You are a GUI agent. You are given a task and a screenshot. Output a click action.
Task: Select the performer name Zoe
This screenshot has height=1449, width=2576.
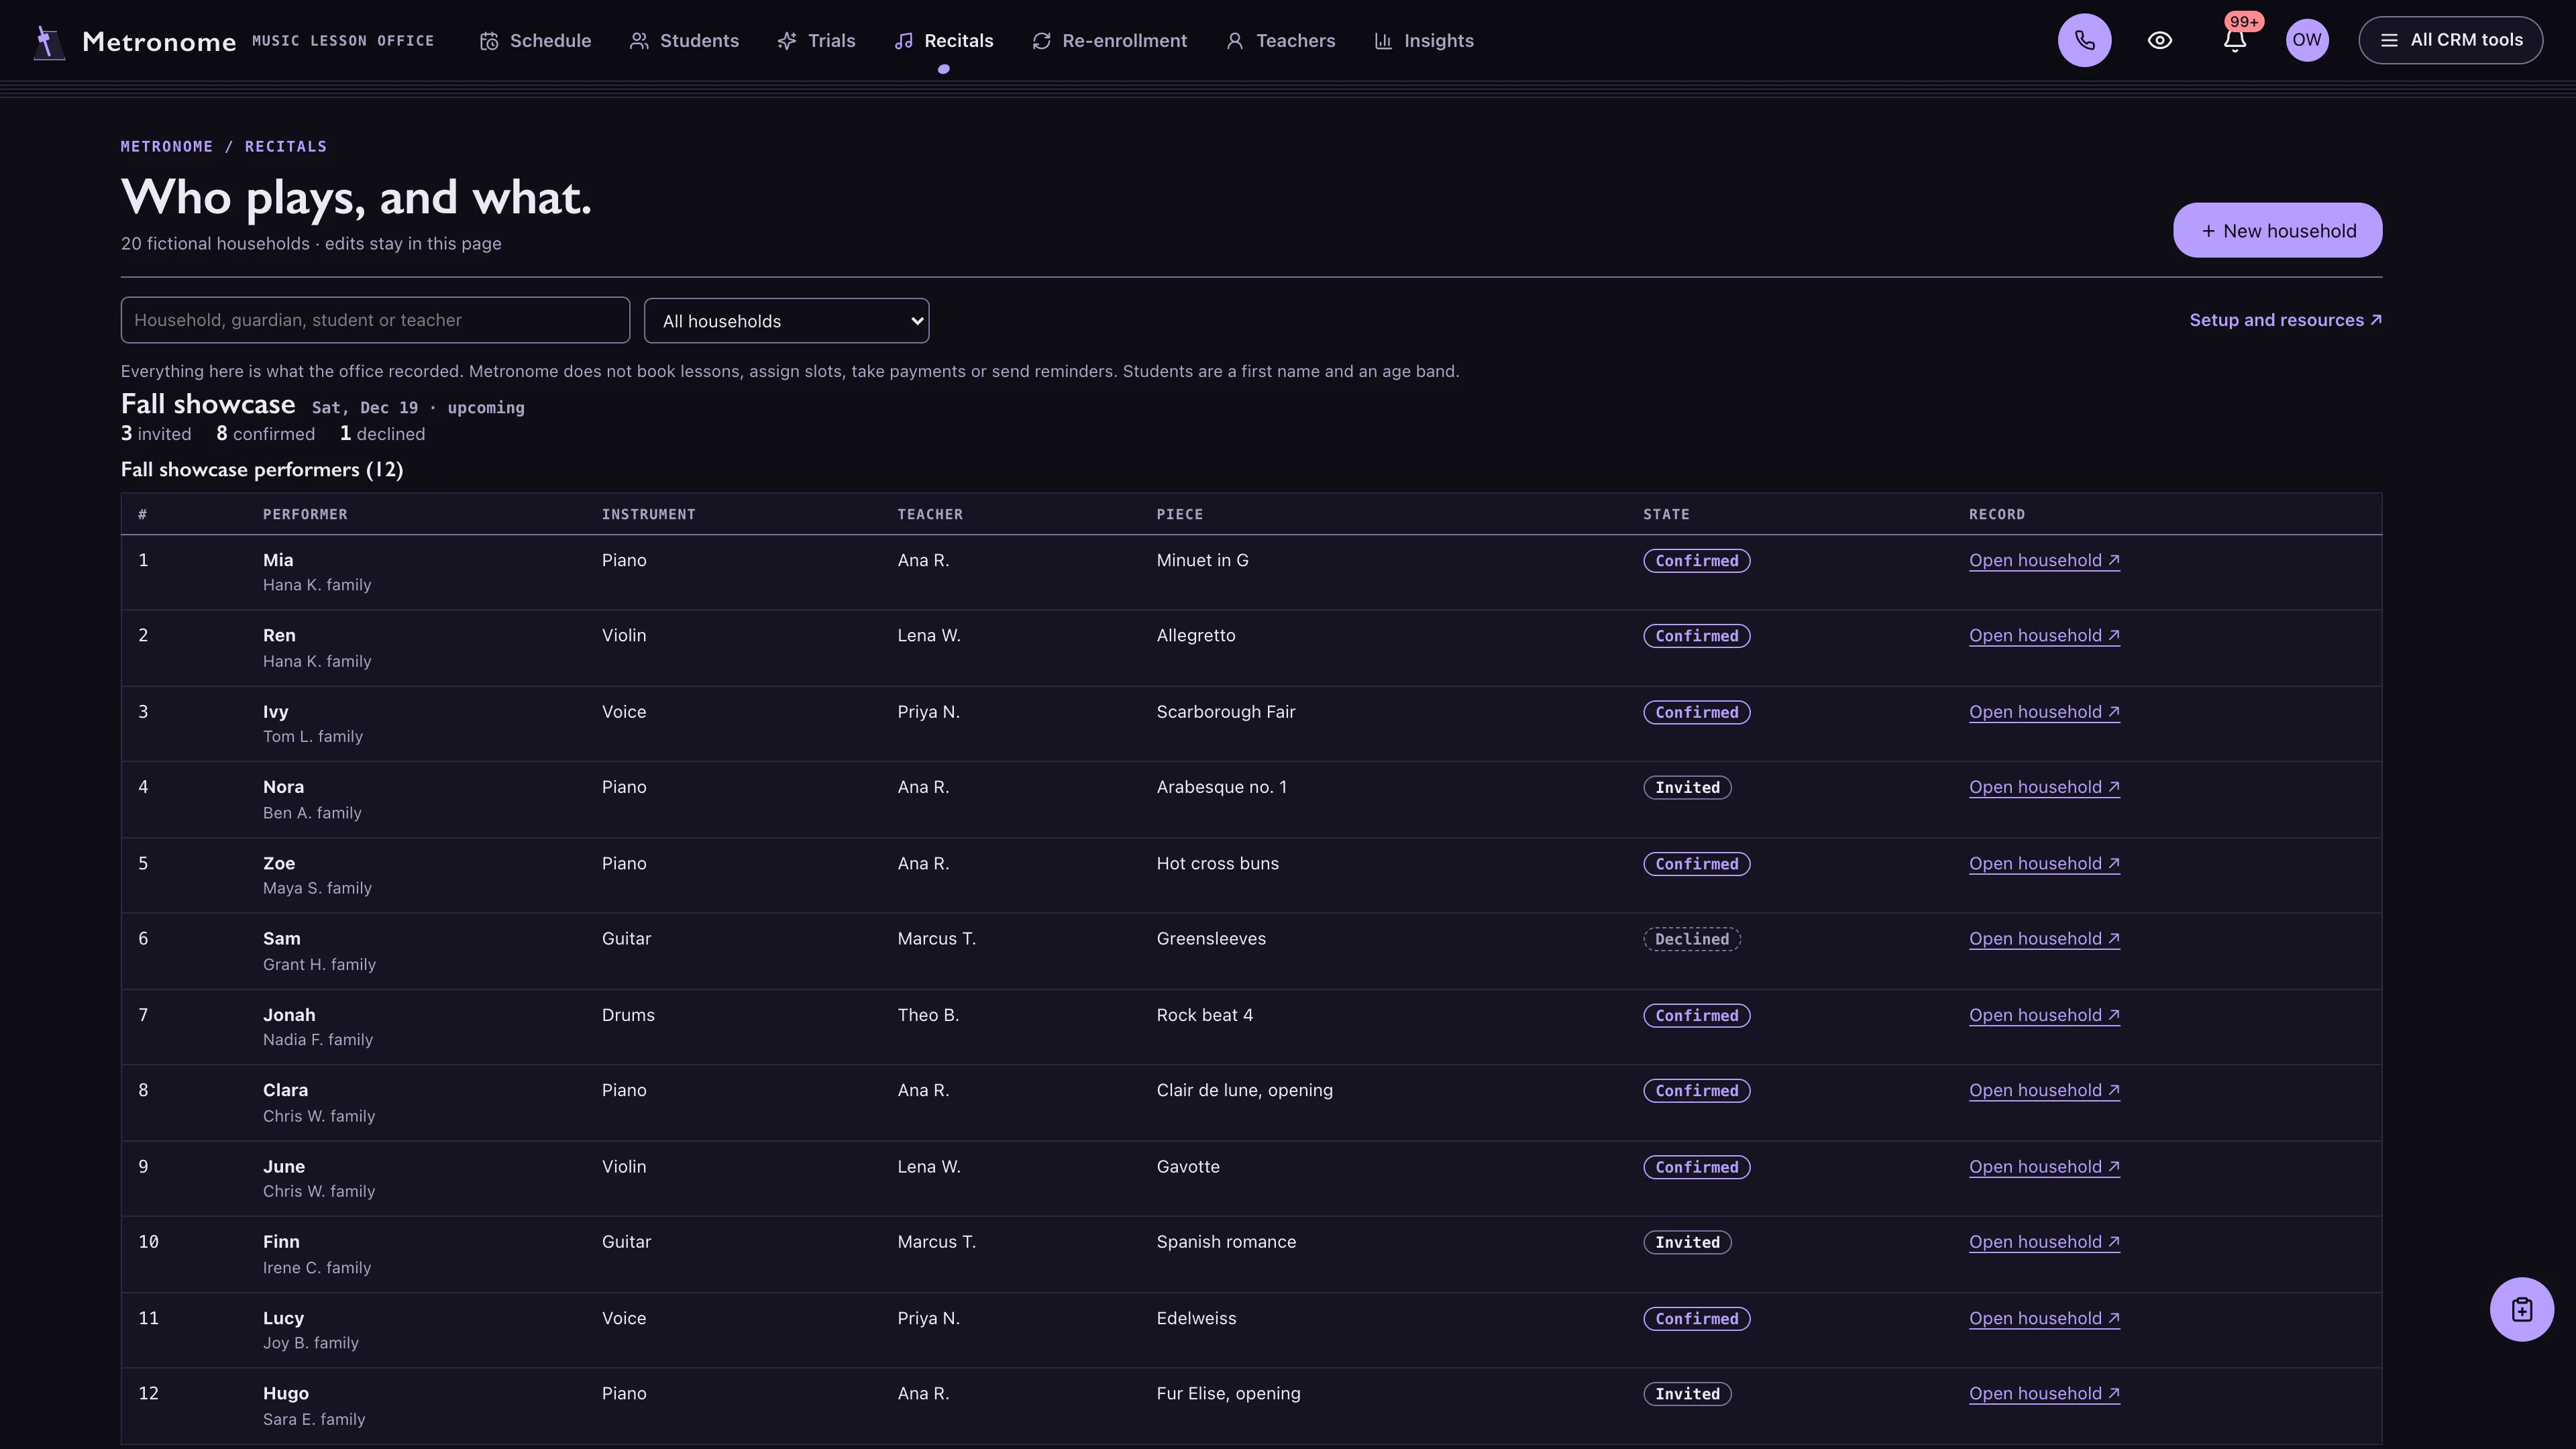pos(278,863)
